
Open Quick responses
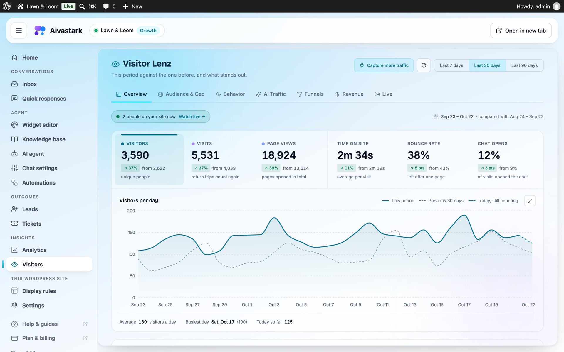tap(49, 99)
